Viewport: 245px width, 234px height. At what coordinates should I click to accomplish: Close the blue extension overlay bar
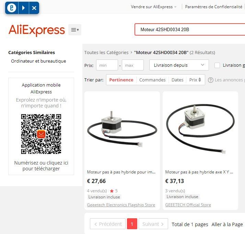click(34, 8)
